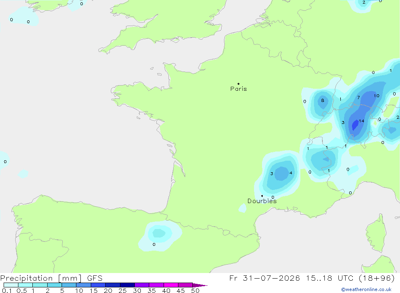Select the 0.5–1 mm legend swatch
Viewport: 400px width, 293px height.
point(26,285)
